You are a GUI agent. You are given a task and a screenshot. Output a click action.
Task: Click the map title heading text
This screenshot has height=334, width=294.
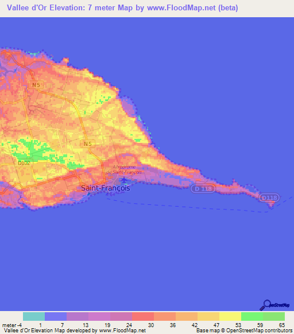(x=122, y=8)
